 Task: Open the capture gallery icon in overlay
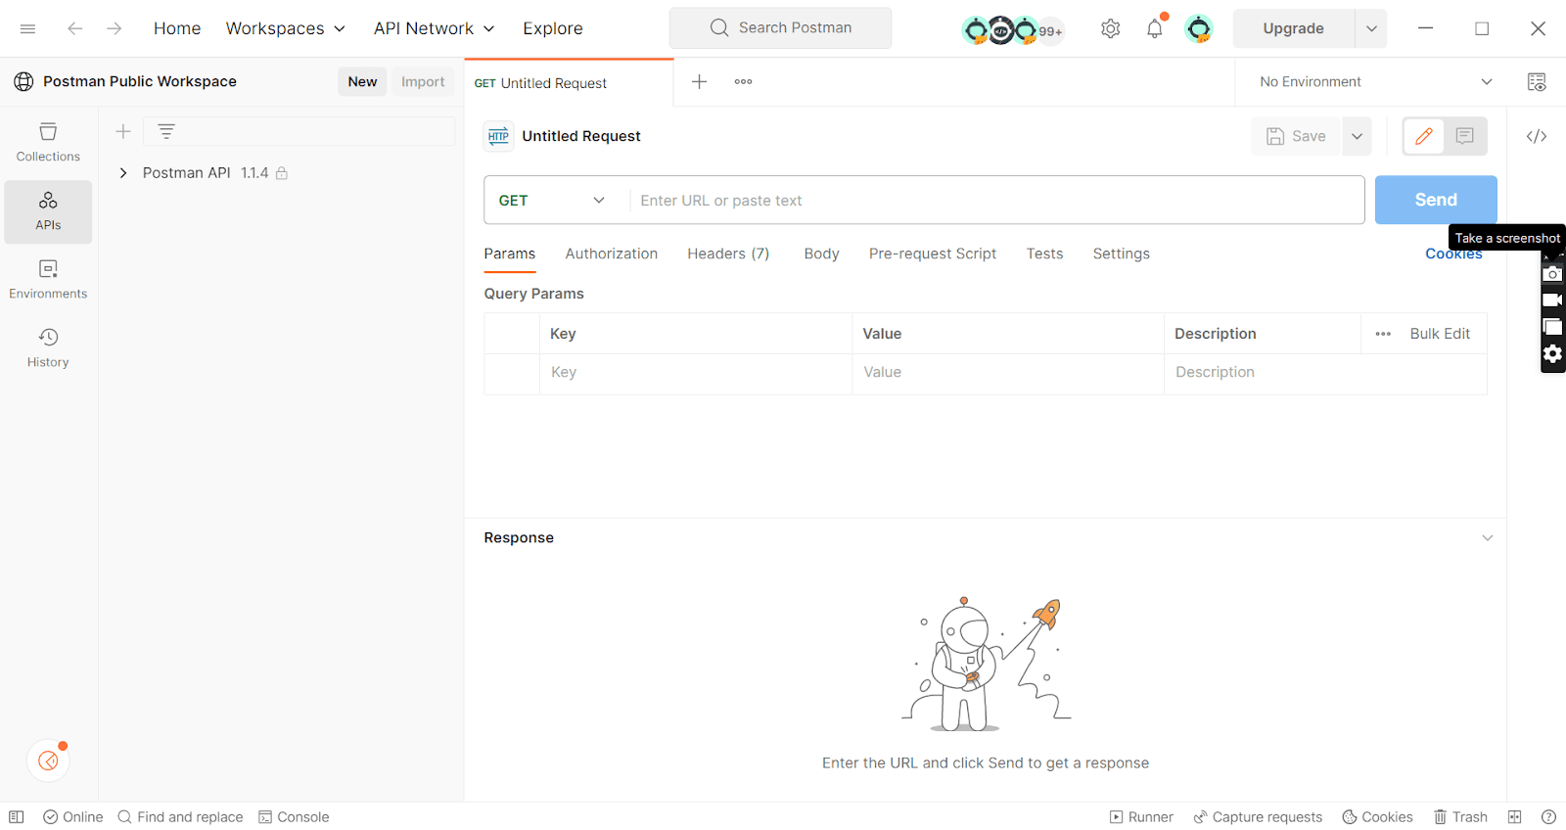[1552, 327]
